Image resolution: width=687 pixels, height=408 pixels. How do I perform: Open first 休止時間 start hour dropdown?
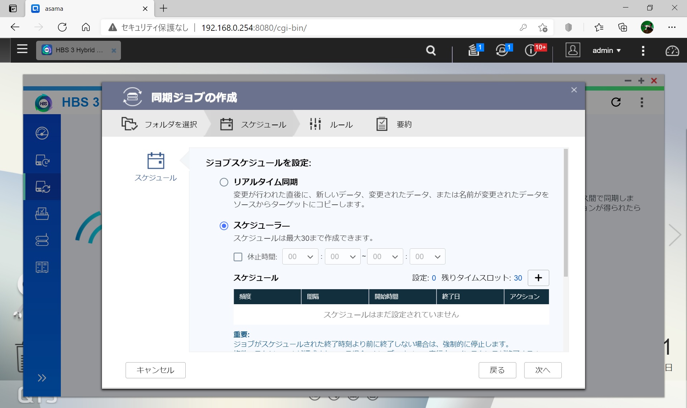[x=300, y=257]
